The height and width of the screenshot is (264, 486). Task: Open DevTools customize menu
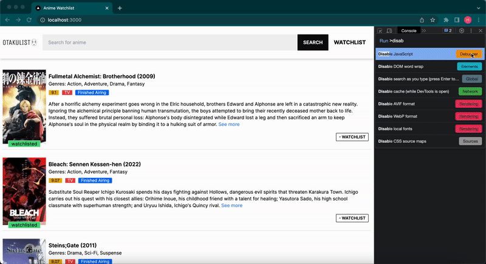(x=471, y=30)
